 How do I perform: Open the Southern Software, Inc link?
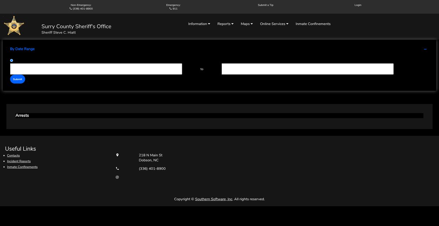point(214,199)
